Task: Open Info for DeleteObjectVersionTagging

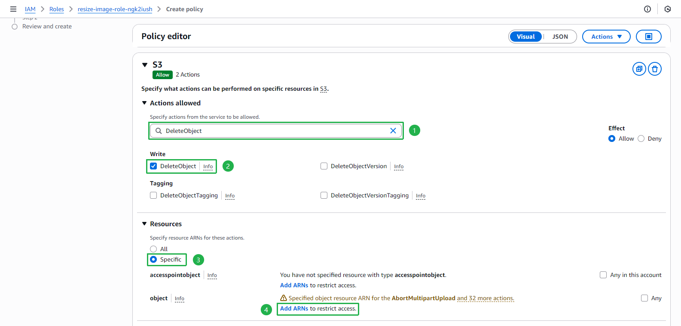Action: point(421,196)
